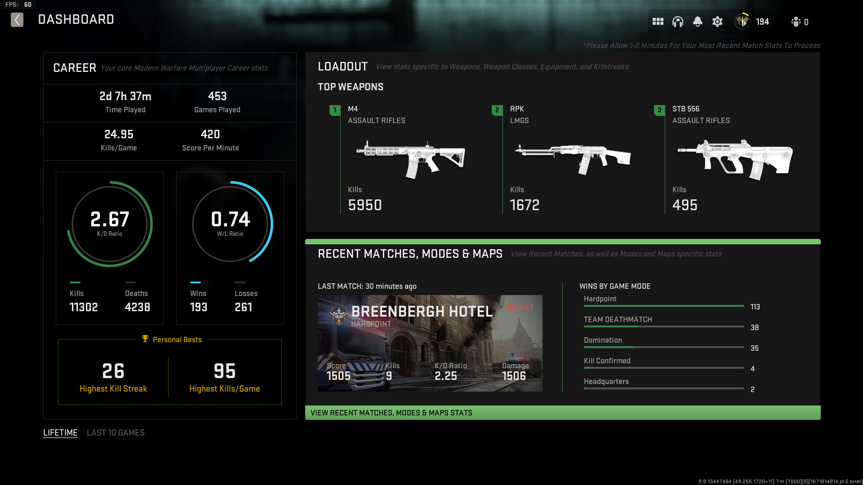Select the RPK weapon image
This screenshot has height=485, width=863.
(573, 159)
